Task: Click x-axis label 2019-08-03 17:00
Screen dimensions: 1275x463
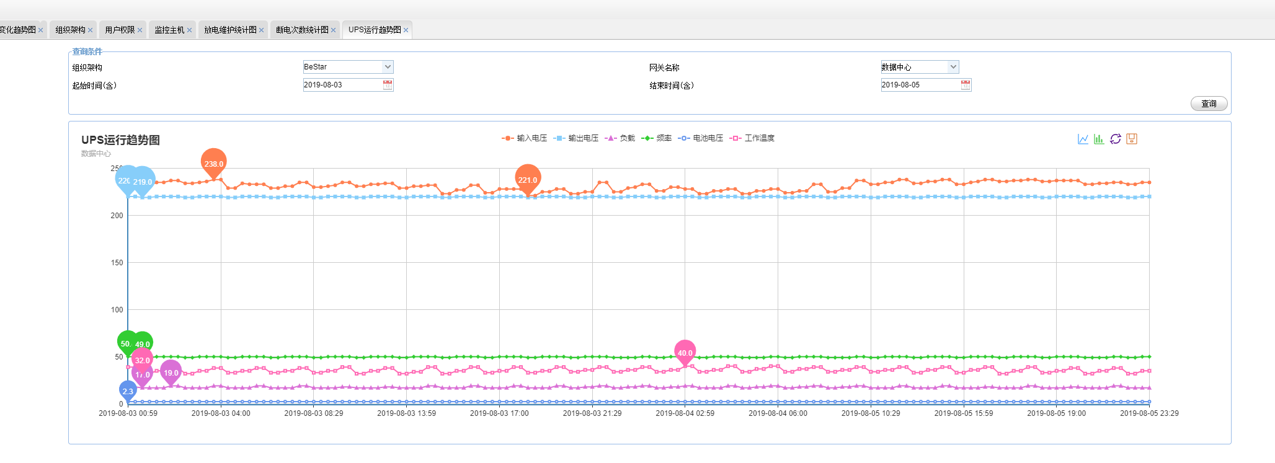Action: click(499, 413)
